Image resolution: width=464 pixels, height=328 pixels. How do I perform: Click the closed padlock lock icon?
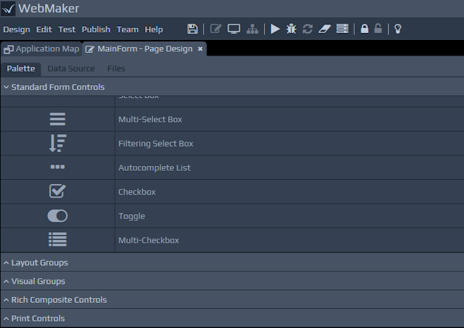tap(365, 29)
